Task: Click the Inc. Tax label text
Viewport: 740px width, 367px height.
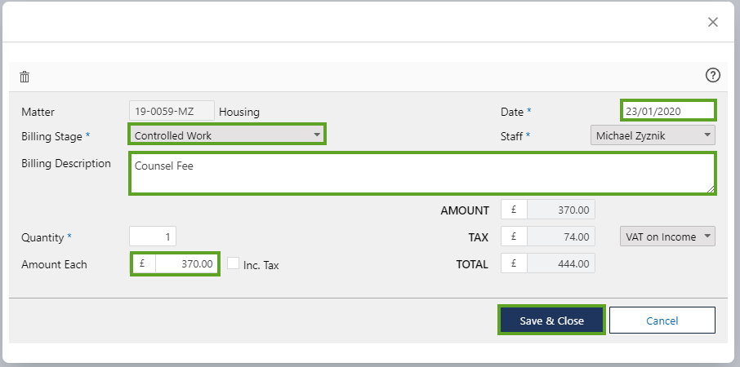Action: coord(261,265)
